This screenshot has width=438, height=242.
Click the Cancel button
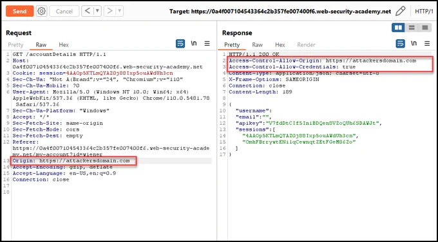coord(64,11)
